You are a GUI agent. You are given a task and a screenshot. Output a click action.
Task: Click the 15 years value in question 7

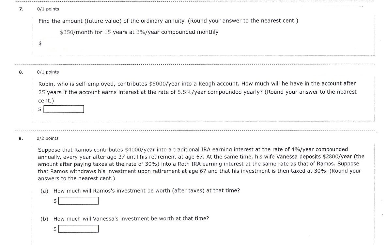[x=107, y=32]
